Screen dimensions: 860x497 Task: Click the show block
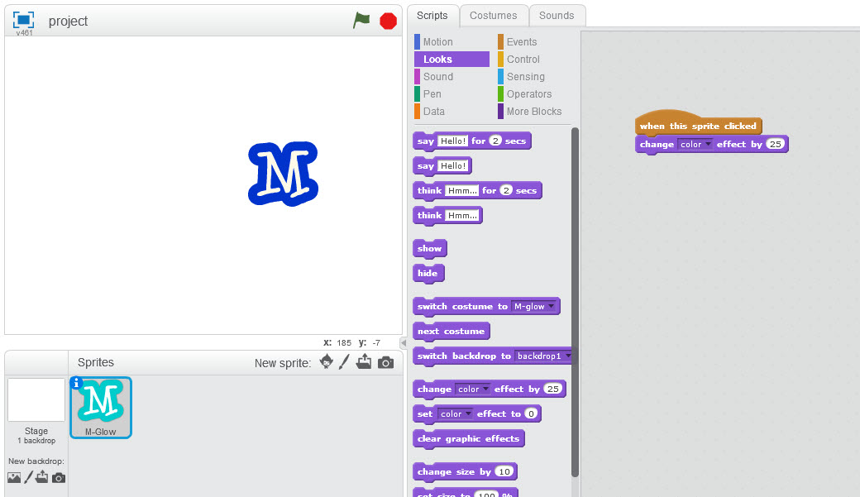(429, 248)
